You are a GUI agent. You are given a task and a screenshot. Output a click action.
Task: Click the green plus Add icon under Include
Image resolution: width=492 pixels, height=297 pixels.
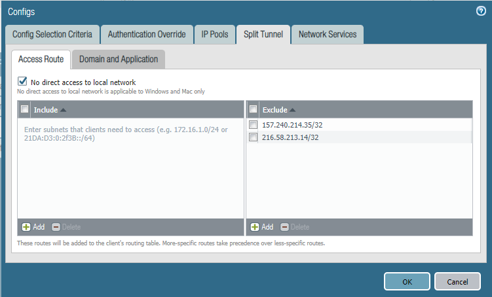click(26, 227)
